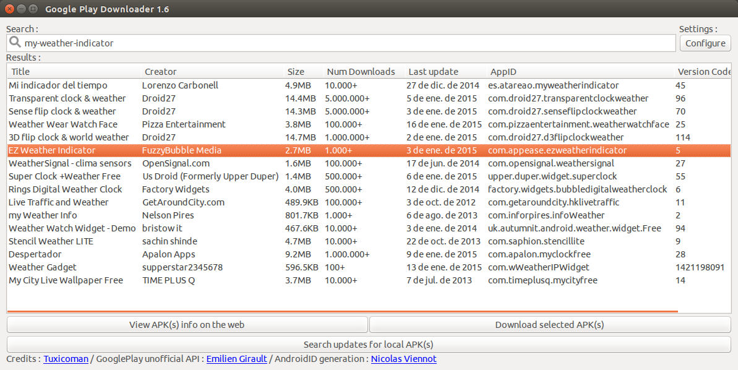738x370 pixels.
Task: Click creator TIME PLUS Q cell
Action: click(168, 280)
